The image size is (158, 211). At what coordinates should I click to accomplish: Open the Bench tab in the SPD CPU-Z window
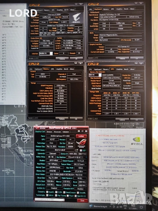point(126,69)
